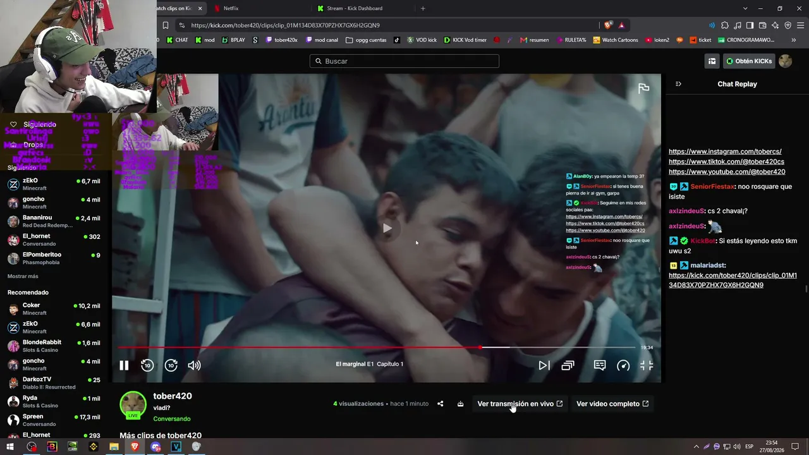Open BlondeRabbit channel in sidebar
The height and width of the screenshot is (455, 809).
point(54,346)
